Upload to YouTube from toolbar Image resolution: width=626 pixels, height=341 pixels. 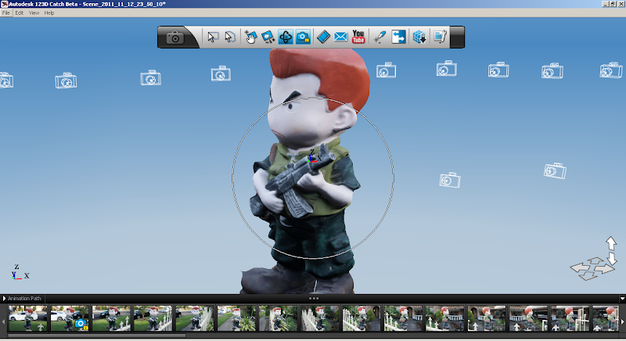click(x=358, y=37)
